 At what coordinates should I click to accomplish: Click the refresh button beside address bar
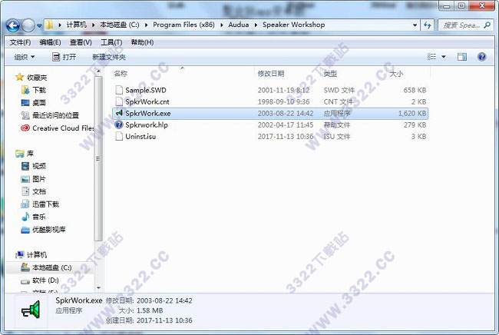(428, 25)
